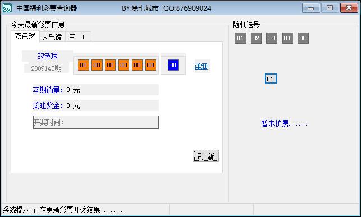Select the 三 D tab
Screen dimensions: 361x217
tap(78, 37)
